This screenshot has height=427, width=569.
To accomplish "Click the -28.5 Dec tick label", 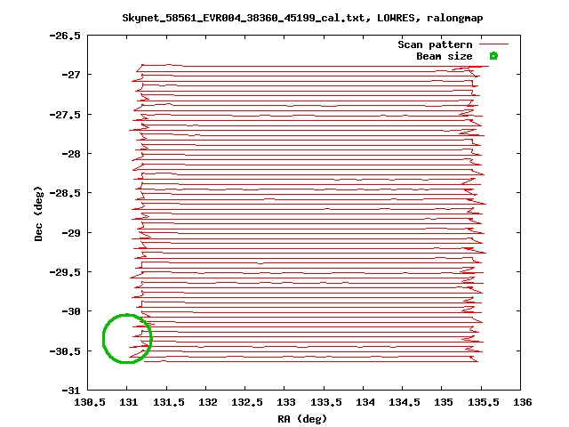I will [x=65, y=193].
